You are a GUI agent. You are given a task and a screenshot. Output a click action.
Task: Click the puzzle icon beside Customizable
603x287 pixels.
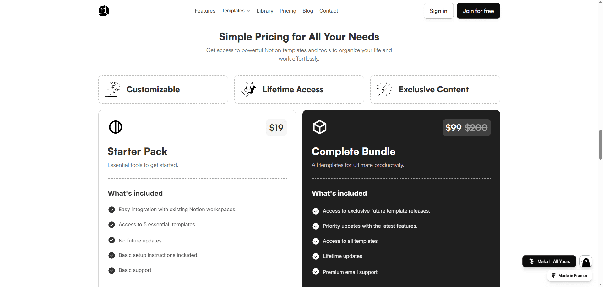coord(112,89)
